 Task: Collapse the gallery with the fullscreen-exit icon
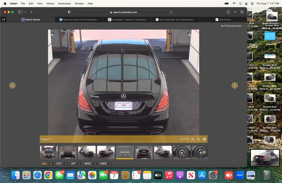tap(204, 139)
